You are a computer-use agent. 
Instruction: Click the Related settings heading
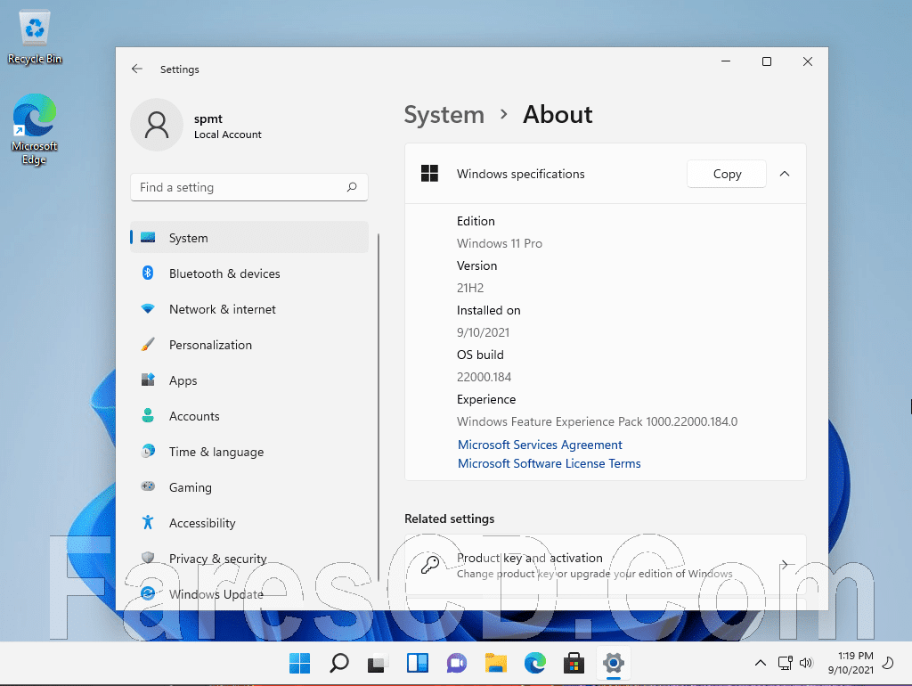449,519
